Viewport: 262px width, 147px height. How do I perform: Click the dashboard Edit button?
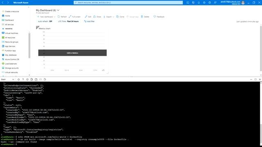88,17
